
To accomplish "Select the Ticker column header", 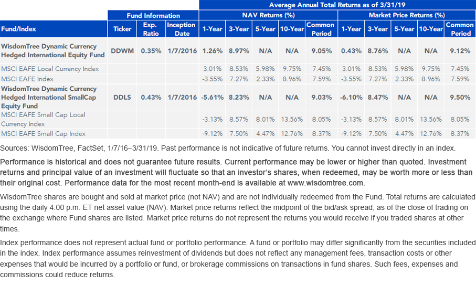I will tap(122, 29).
